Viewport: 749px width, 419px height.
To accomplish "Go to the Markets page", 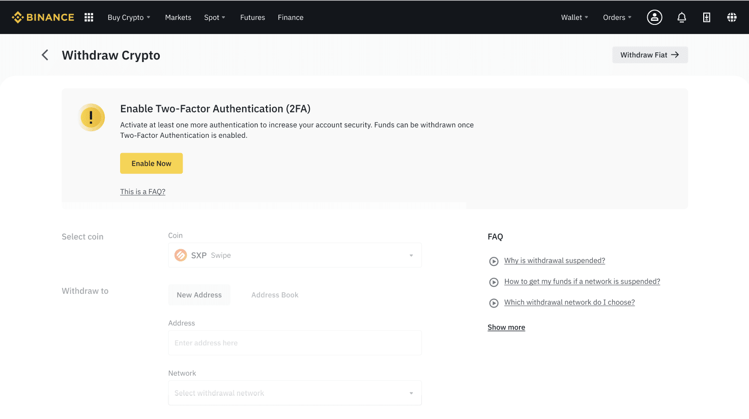I will pyautogui.click(x=178, y=17).
